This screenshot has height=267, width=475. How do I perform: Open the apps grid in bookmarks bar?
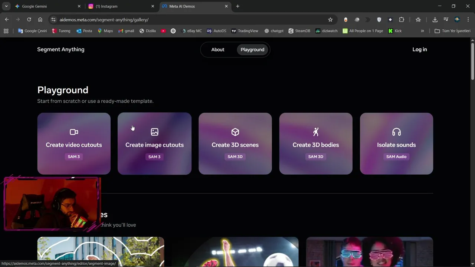(x=6, y=31)
